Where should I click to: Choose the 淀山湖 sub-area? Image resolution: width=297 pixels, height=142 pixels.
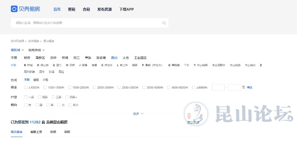(44, 65)
